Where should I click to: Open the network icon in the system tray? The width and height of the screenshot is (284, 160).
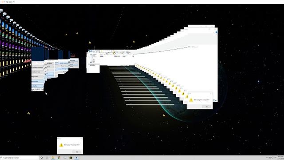point(272,158)
